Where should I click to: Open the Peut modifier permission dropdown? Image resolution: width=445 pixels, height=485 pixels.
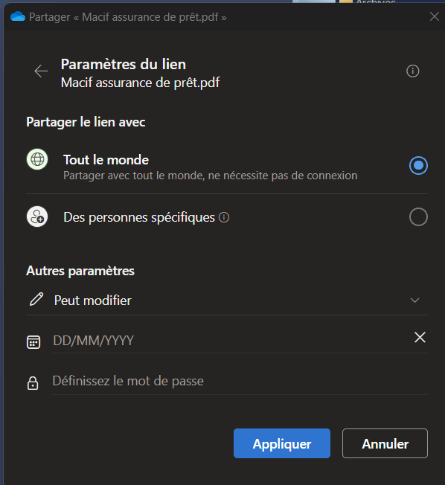pyautogui.click(x=227, y=301)
